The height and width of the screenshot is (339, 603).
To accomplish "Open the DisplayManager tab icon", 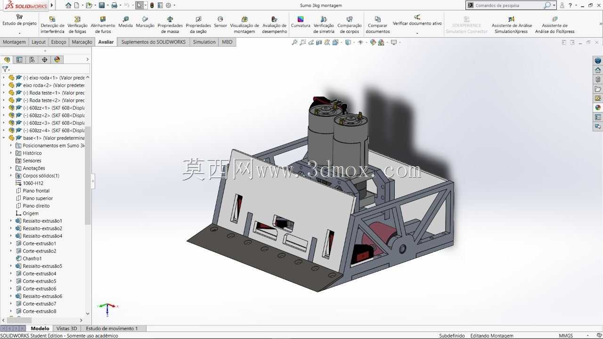I will pos(57,60).
